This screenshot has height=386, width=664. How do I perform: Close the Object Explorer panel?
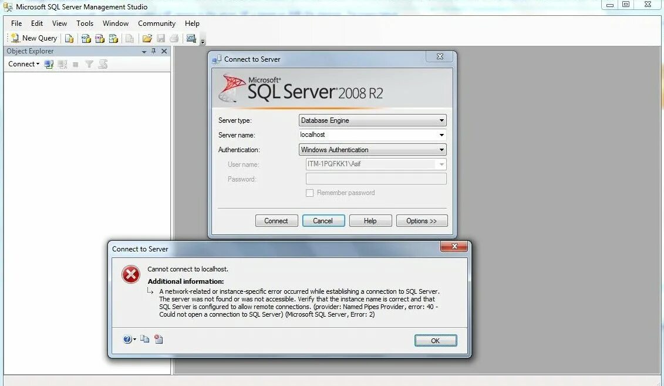click(x=164, y=51)
